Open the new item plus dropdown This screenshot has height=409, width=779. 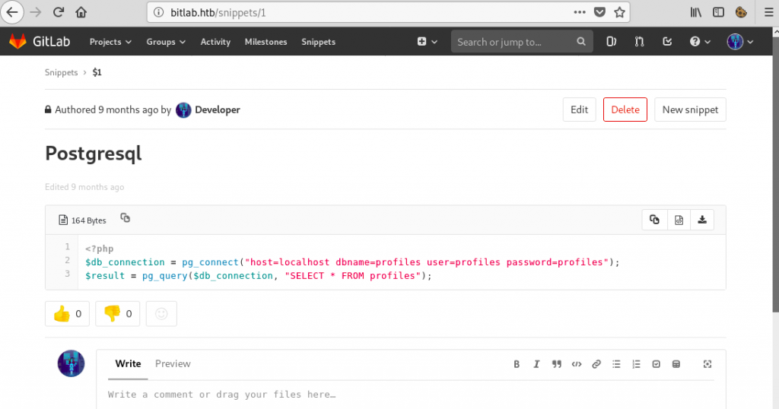(428, 42)
